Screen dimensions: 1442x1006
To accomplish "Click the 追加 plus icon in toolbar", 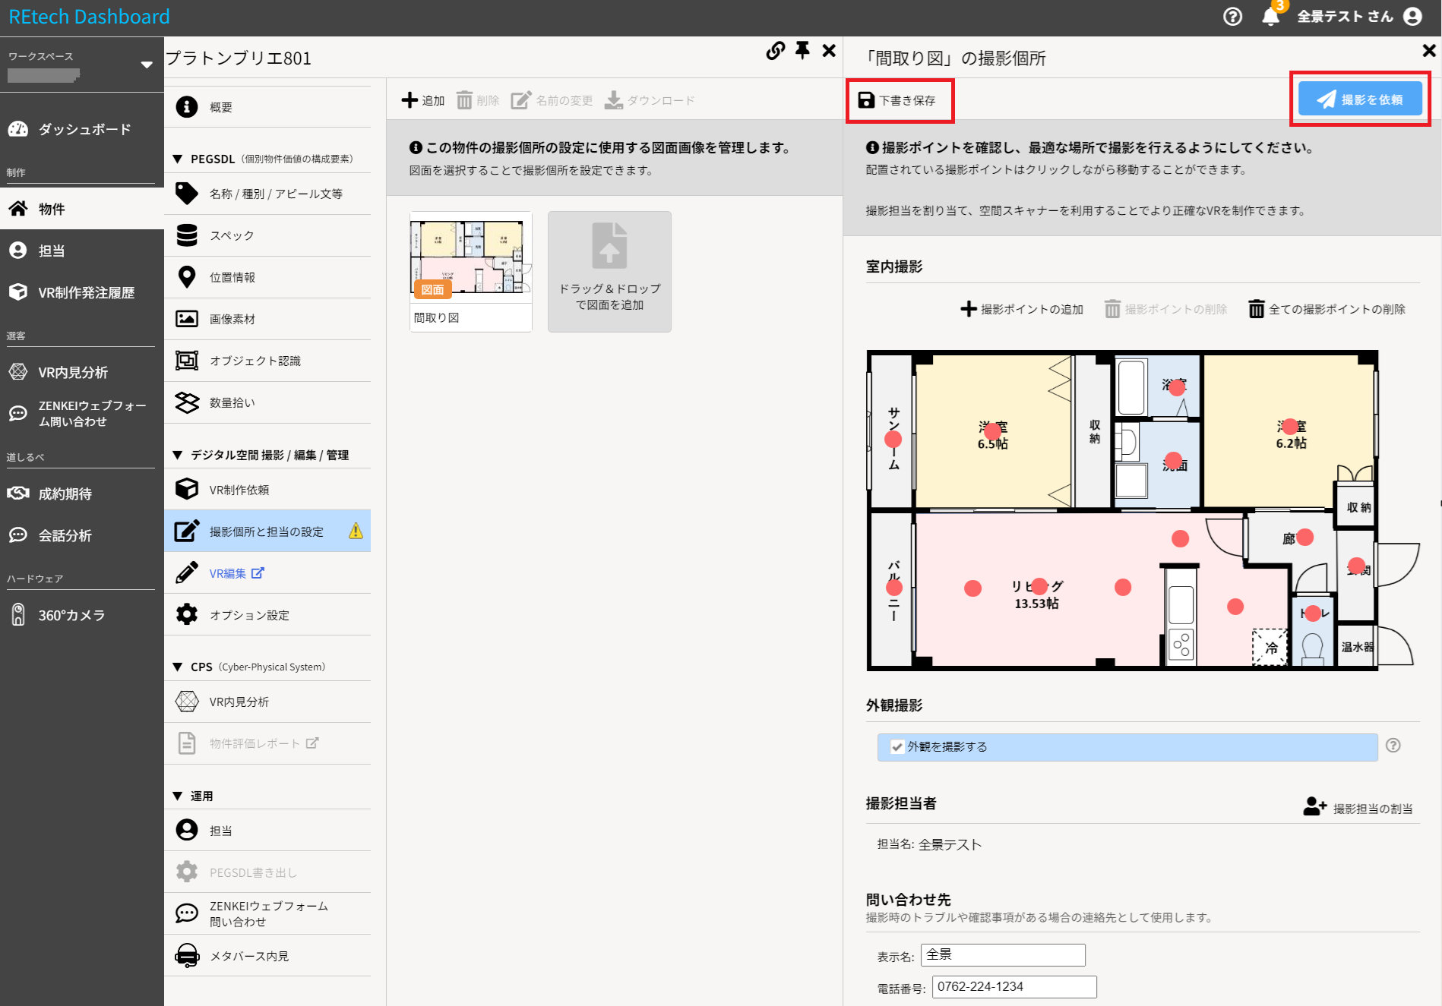I will click(410, 100).
